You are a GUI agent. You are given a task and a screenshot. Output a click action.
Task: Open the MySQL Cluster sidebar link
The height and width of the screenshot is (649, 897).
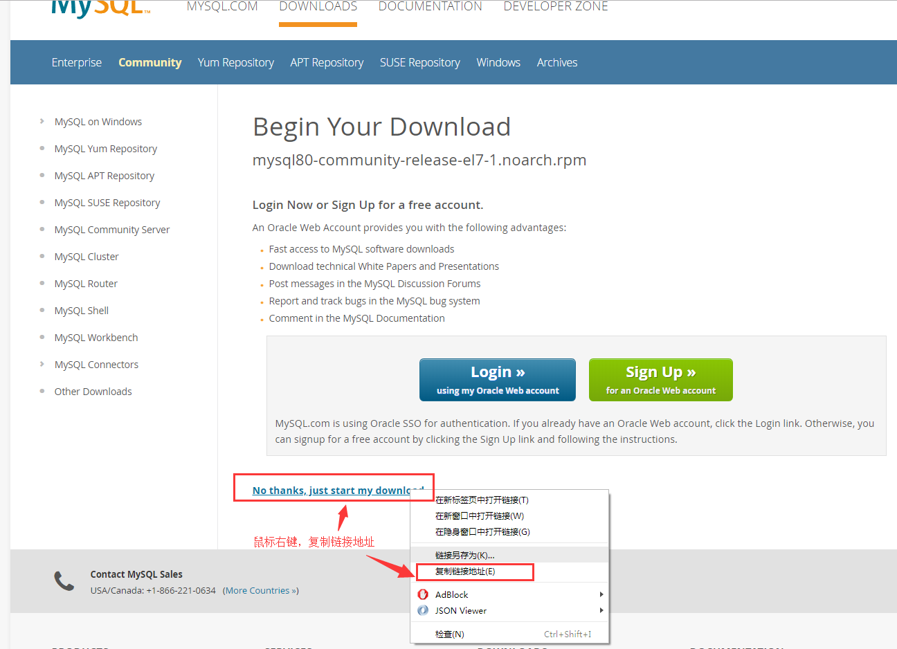click(x=87, y=257)
